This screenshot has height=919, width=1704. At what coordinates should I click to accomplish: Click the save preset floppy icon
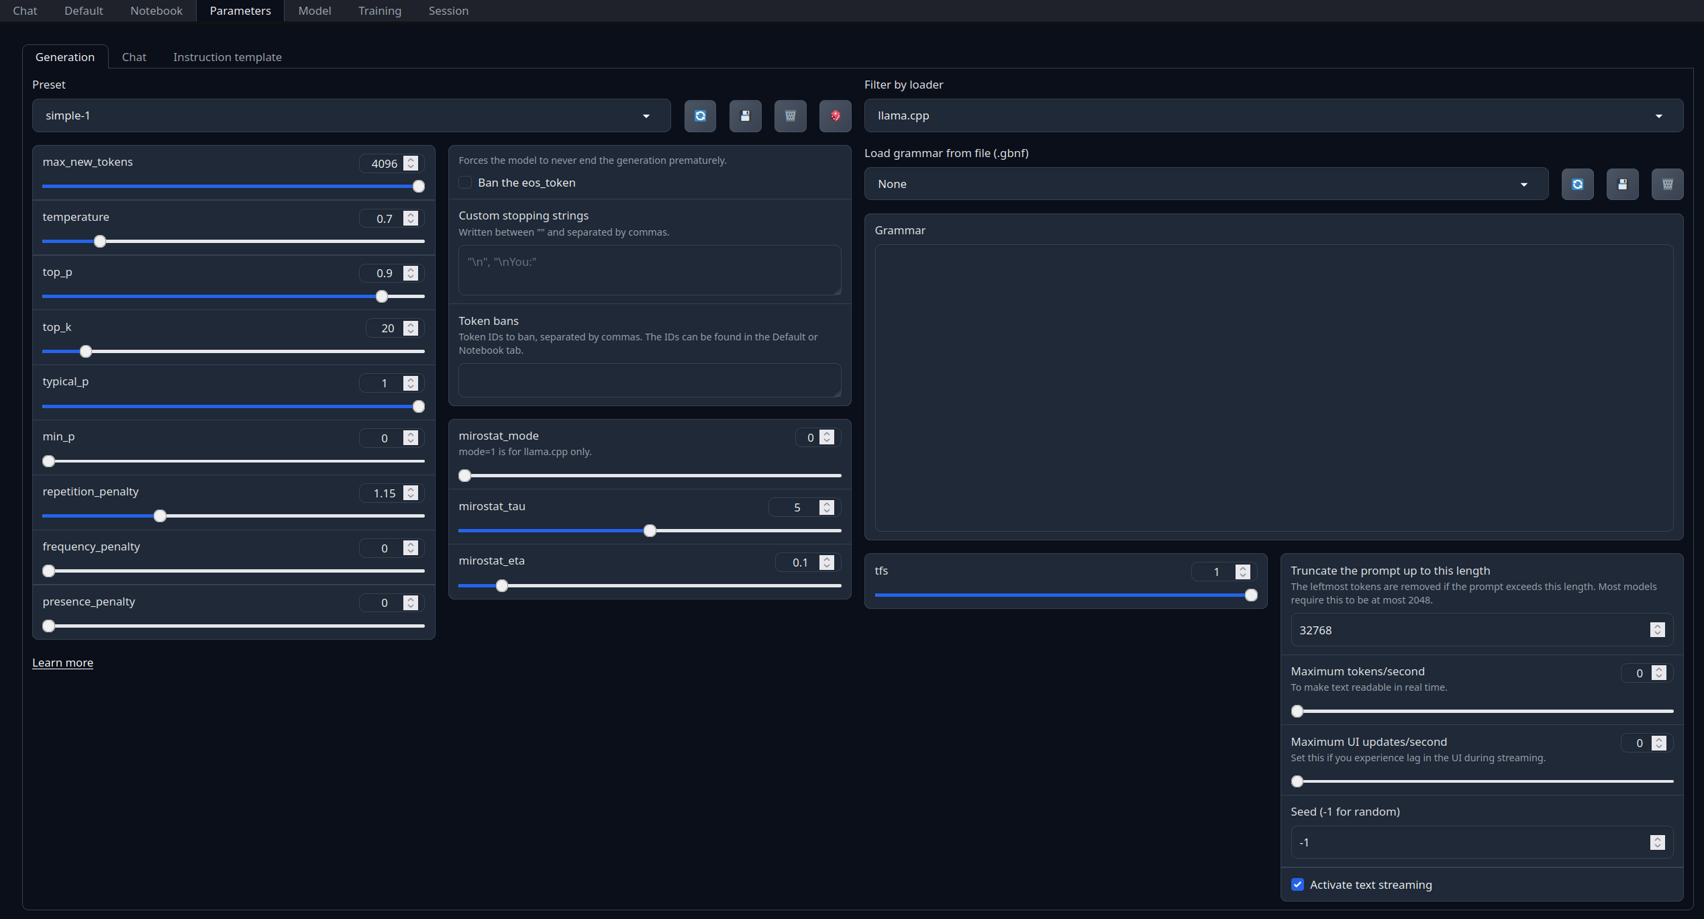click(745, 116)
